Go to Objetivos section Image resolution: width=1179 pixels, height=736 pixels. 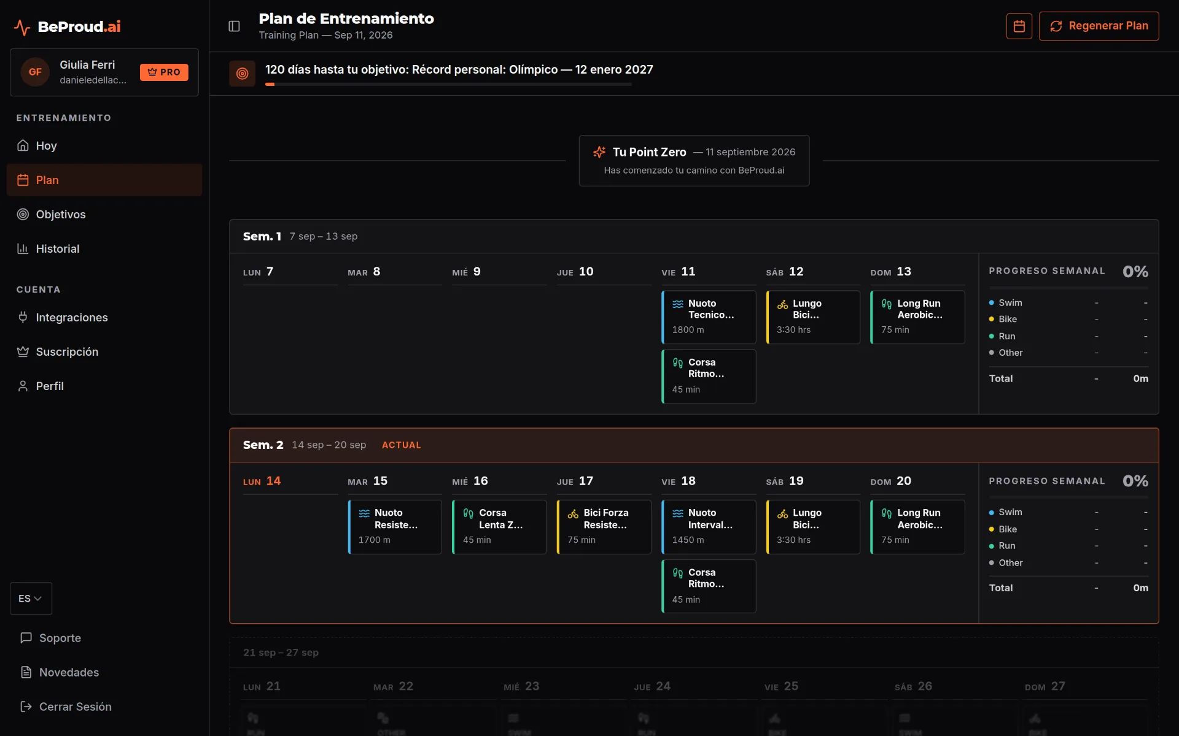click(x=104, y=214)
